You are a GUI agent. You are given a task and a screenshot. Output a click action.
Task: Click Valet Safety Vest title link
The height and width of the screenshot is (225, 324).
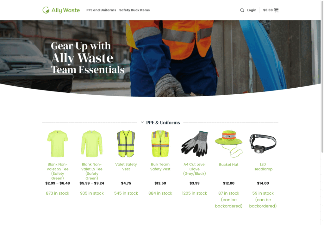(x=126, y=167)
